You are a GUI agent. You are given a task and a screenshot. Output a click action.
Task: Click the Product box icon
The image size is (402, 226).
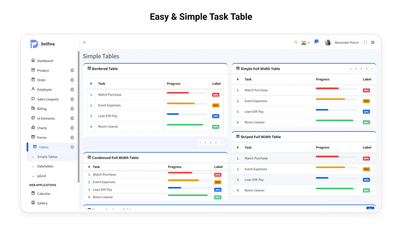[x=33, y=70]
